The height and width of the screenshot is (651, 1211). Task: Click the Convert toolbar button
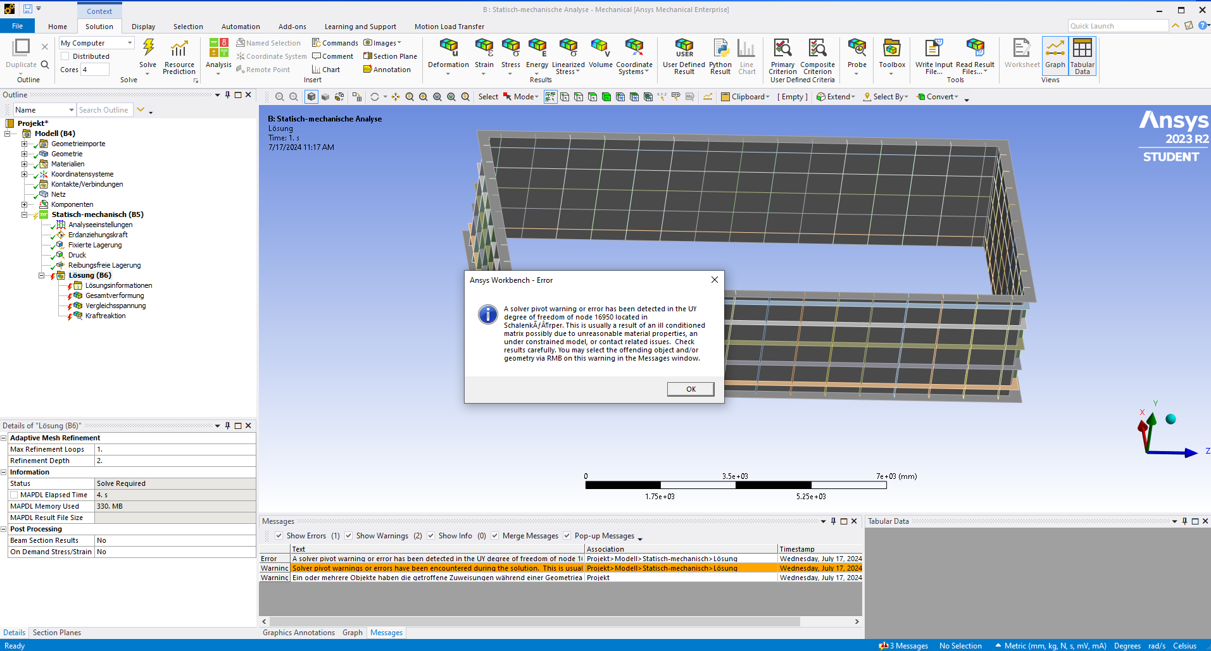tap(938, 97)
